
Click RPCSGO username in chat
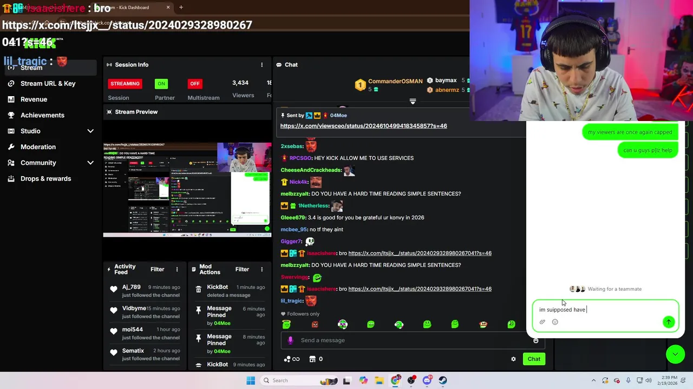300,158
